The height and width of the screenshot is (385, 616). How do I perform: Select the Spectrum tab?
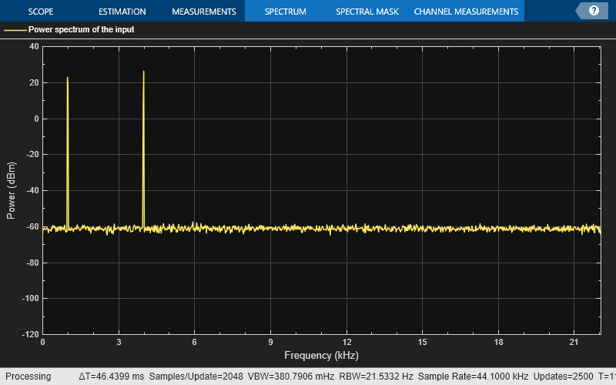click(285, 12)
